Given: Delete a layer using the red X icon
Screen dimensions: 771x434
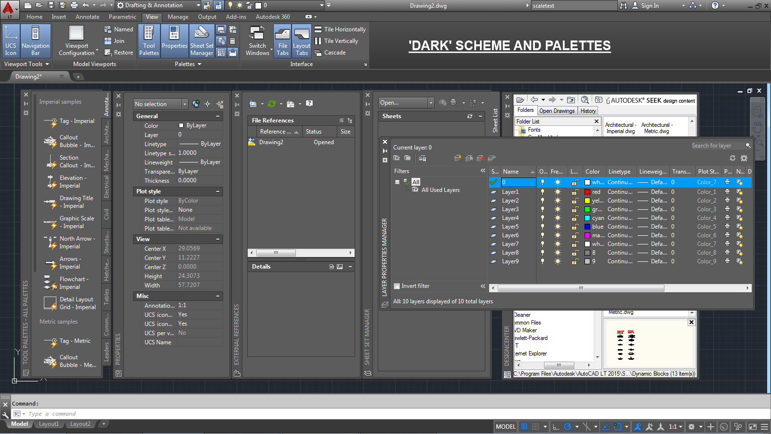Looking at the screenshot, I should pyautogui.click(x=480, y=158).
